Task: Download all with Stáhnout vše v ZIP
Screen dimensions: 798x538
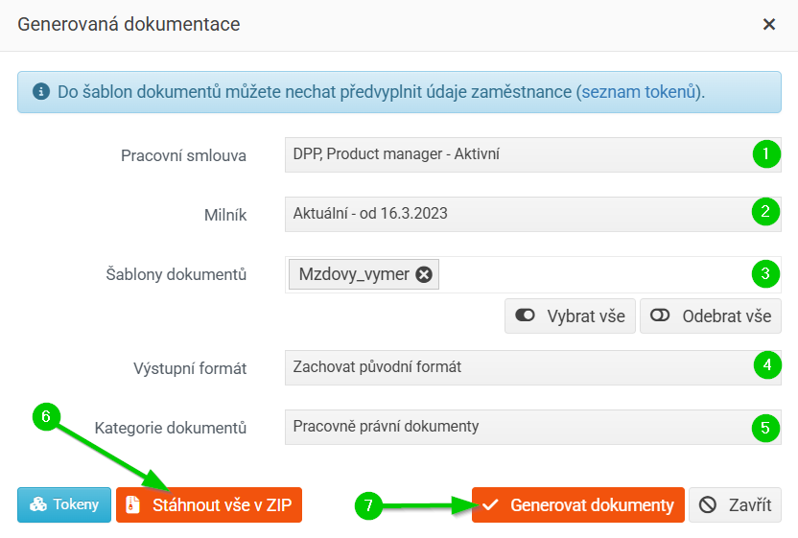Action: [209, 504]
